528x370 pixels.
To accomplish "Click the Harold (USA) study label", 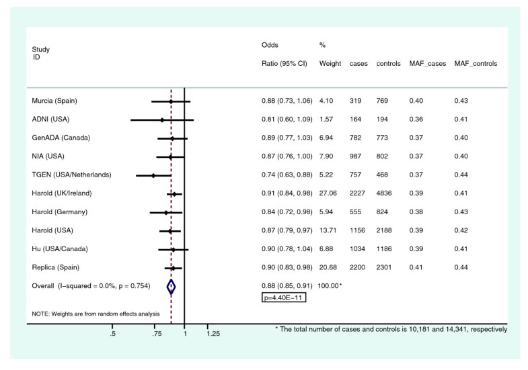I will 52,230.
